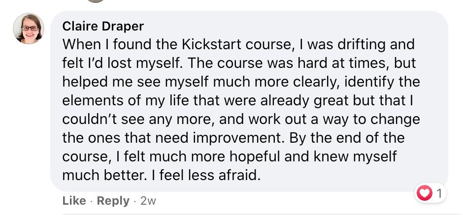Open Claire Draper's profile picture
This screenshot has height=215, width=463.
[29, 28]
